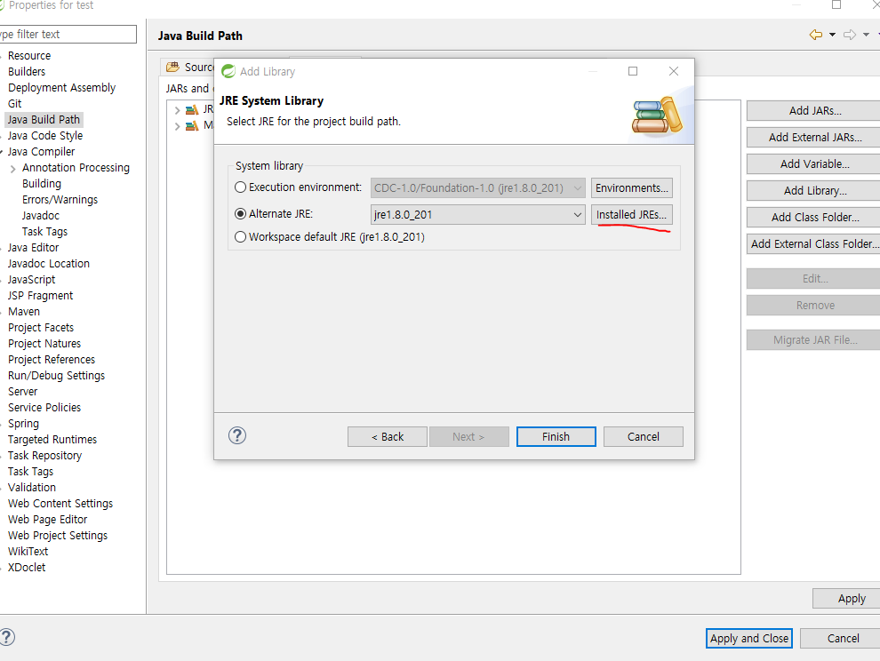The height and width of the screenshot is (661, 880).
Task: Click Add External JARs... button
Action: (x=815, y=138)
